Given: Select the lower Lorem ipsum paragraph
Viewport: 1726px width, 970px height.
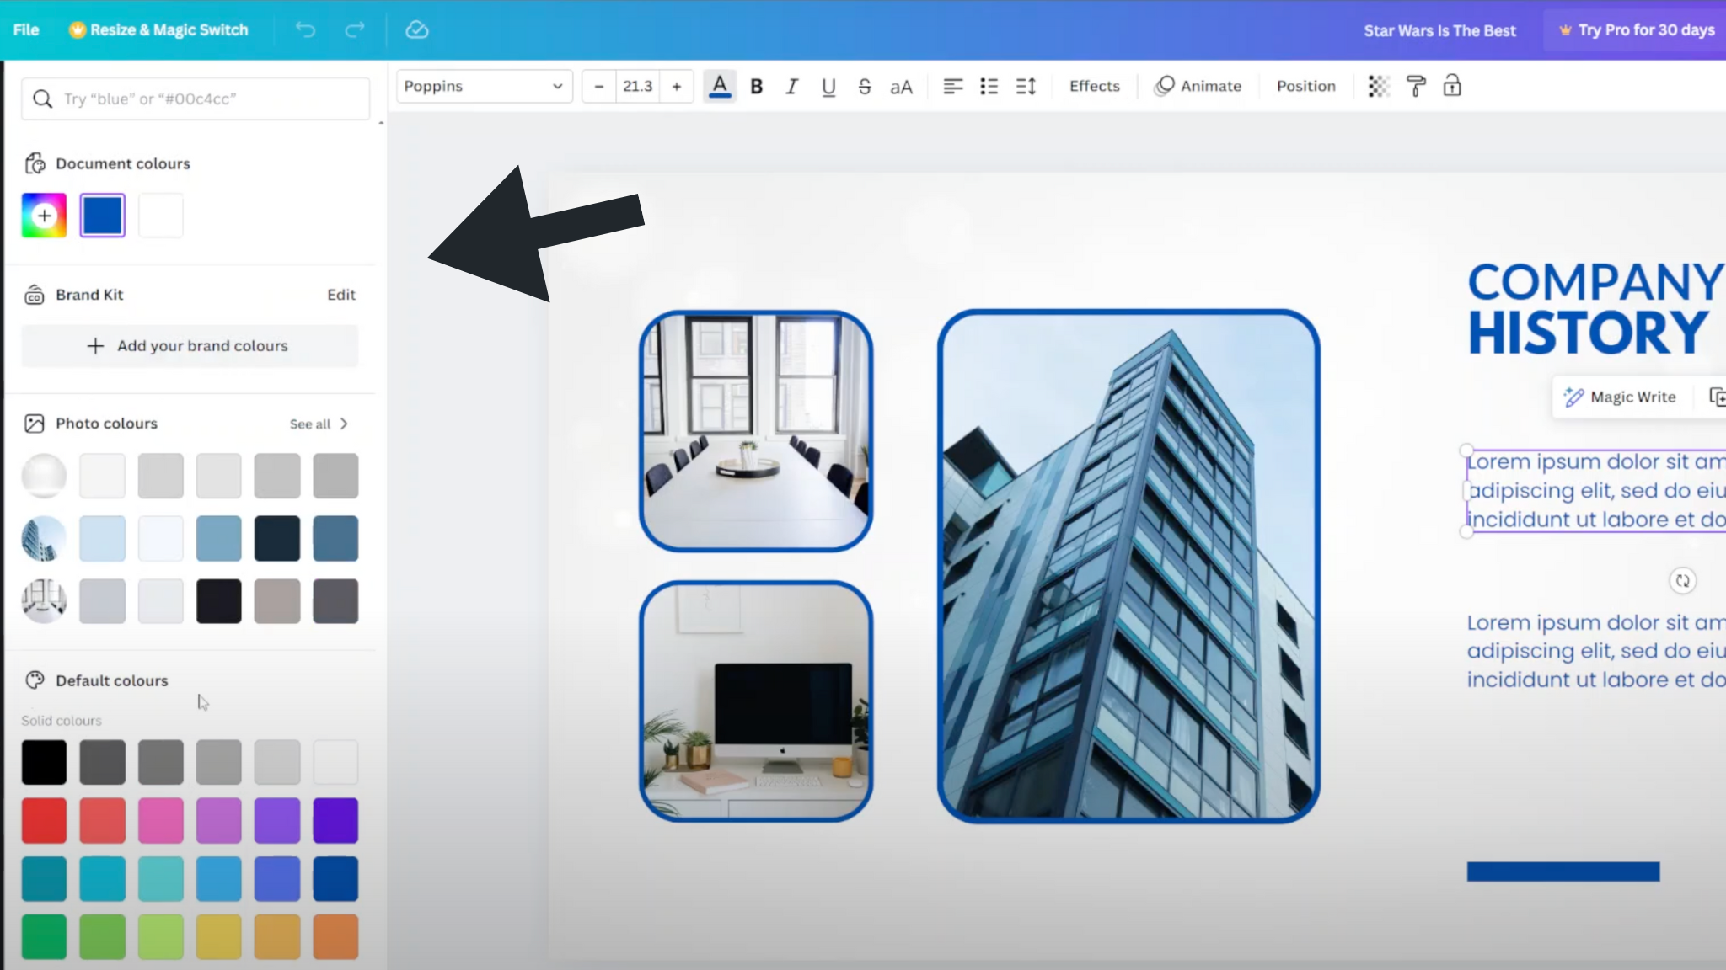Looking at the screenshot, I should pos(1596,652).
